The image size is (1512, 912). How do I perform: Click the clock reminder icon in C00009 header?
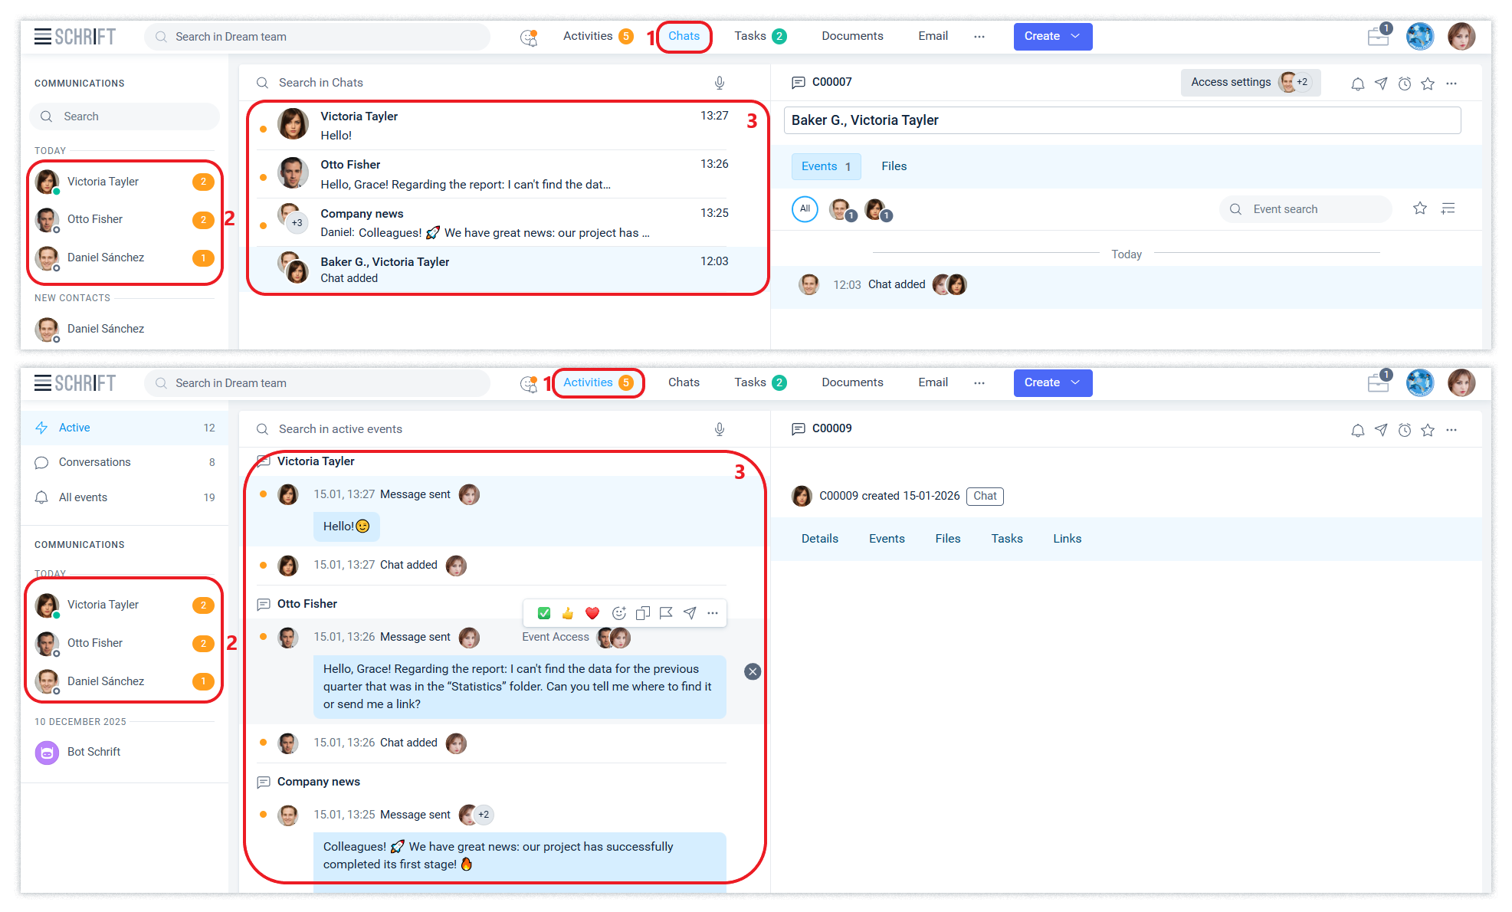(1404, 430)
